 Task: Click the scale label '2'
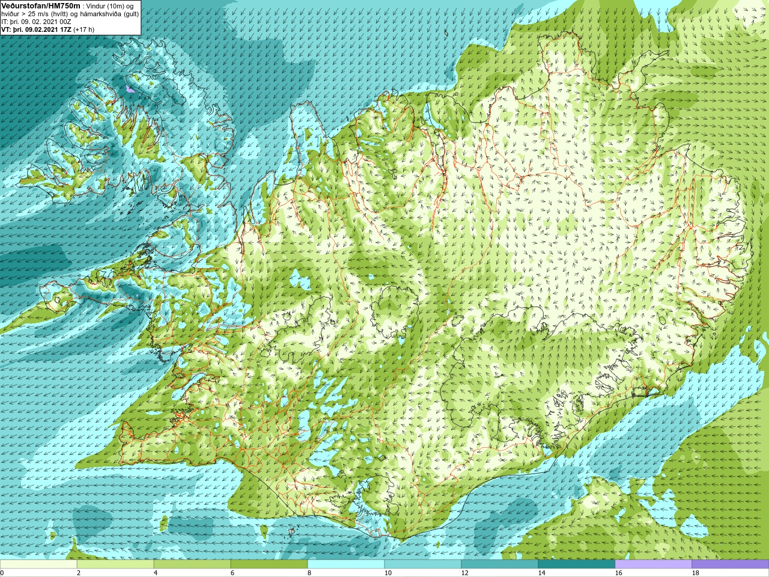tap(79, 573)
